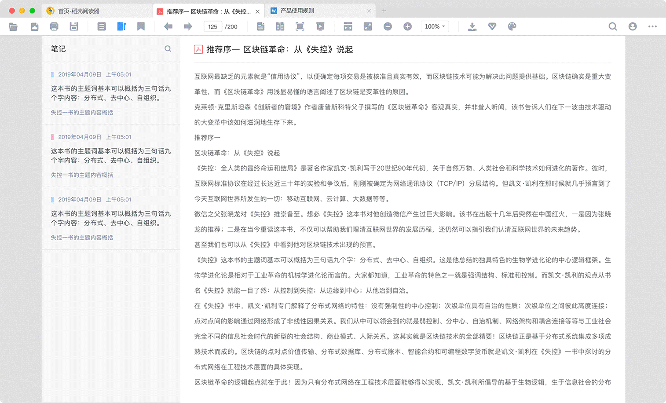This screenshot has width=666, height=403.
Task: Zoom in on the document
Action: (407, 26)
